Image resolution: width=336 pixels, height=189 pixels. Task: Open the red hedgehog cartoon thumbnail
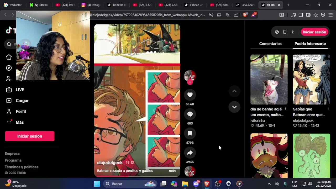tap(269, 156)
